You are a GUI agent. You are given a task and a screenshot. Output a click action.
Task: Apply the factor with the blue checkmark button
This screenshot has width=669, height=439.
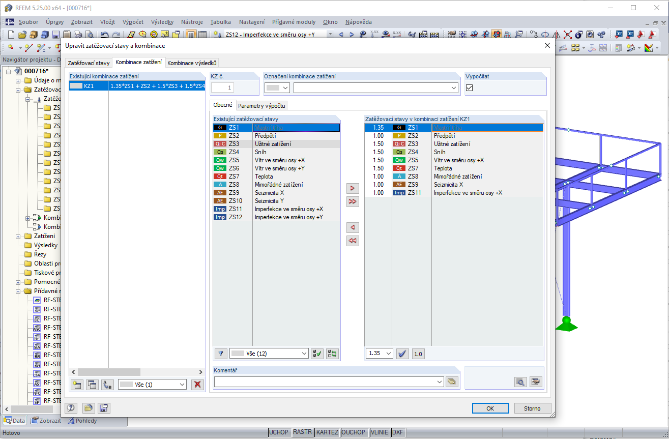402,354
